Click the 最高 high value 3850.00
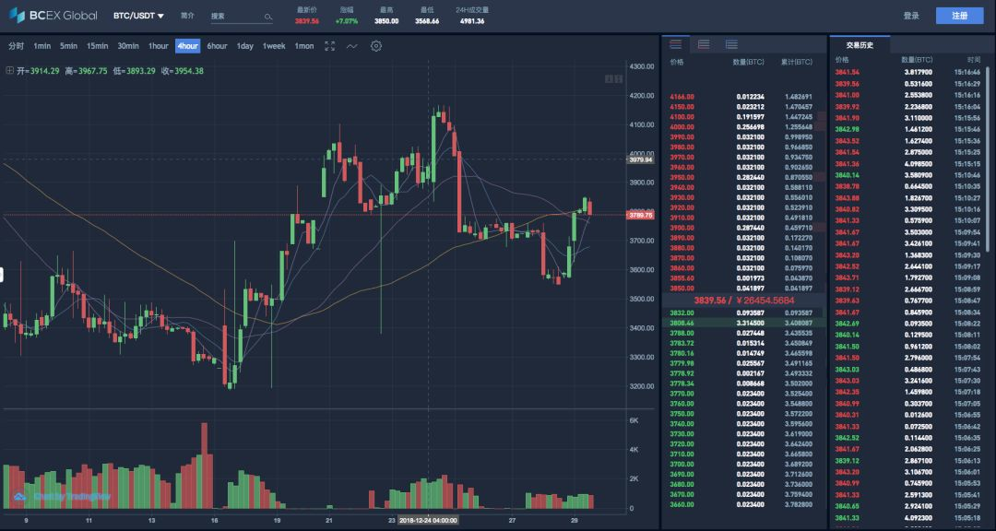The image size is (996, 531). click(386, 21)
